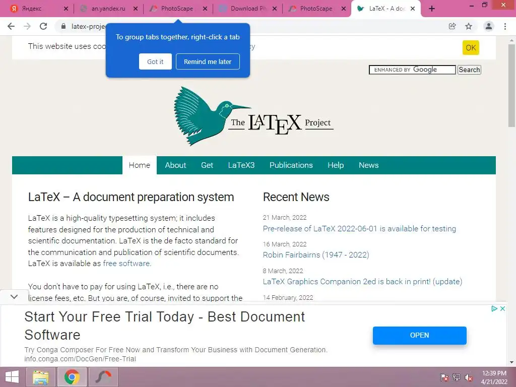This screenshot has width=516, height=387.
Task: Click info.conga.com/DocGen/Free-Trial ad URL text
Action: point(80,359)
